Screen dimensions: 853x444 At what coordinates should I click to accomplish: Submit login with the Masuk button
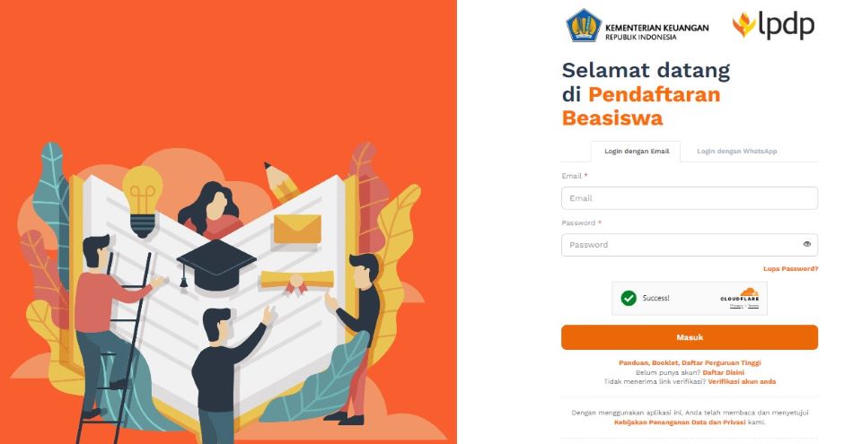click(690, 337)
